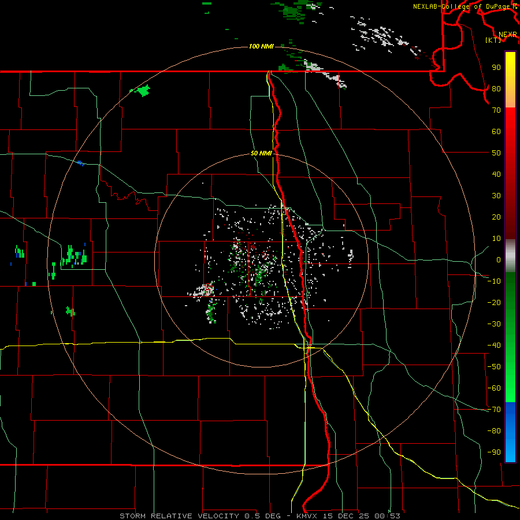The image size is (520, 520).
Task: Click the [KT] units label
Action: [493, 40]
